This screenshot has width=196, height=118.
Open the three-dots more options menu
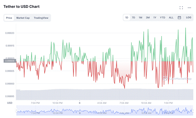click(x=189, y=8)
